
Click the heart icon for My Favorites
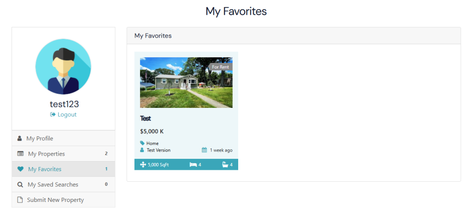coord(20,169)
